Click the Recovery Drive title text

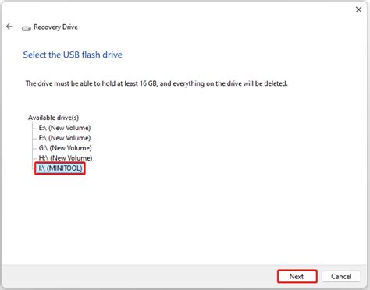coord(55,27)
